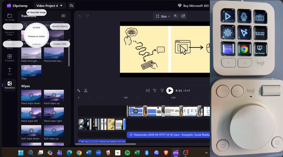Click the cloud sync disabled icon
The image size is (283, 157).
pos(72,6)
